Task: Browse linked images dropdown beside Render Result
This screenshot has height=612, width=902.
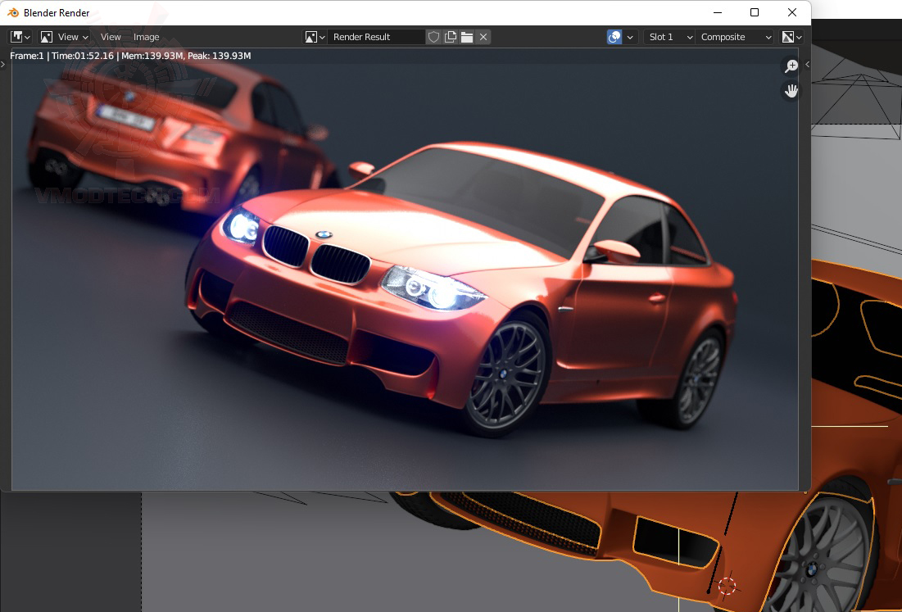Action: click(x=315, y=37)
